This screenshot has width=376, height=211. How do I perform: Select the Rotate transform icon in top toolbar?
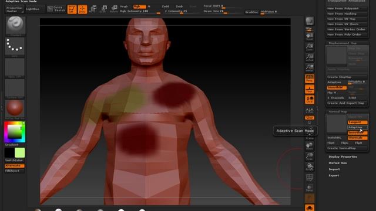tap(113, 9)
